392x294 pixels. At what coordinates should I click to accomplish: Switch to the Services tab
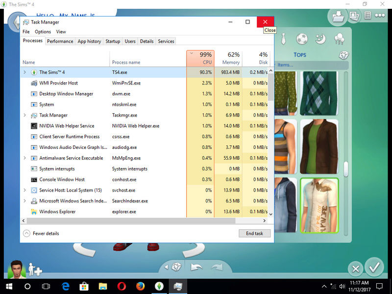(x=166, y=41)
